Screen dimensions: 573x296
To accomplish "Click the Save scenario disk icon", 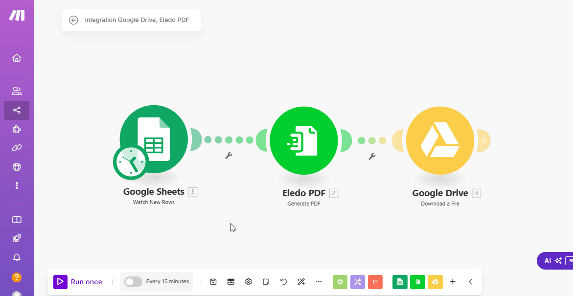I will [x=213, y=282].
